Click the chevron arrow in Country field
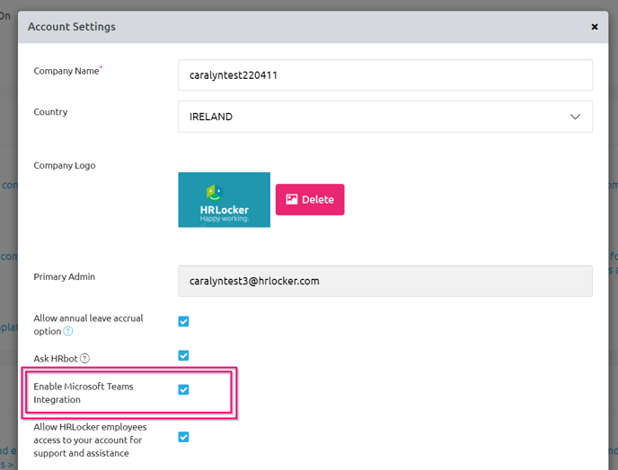Viewport: 618px width, 470px height. (575, 117)
